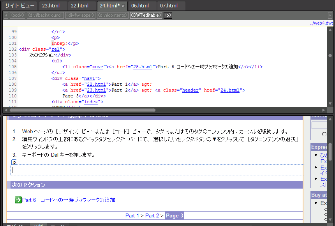Select the <div#background> quick tag

[45, 15]
